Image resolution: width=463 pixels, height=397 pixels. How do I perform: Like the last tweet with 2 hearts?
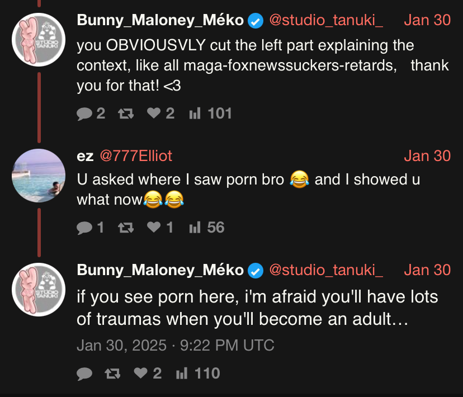[142, 374]
